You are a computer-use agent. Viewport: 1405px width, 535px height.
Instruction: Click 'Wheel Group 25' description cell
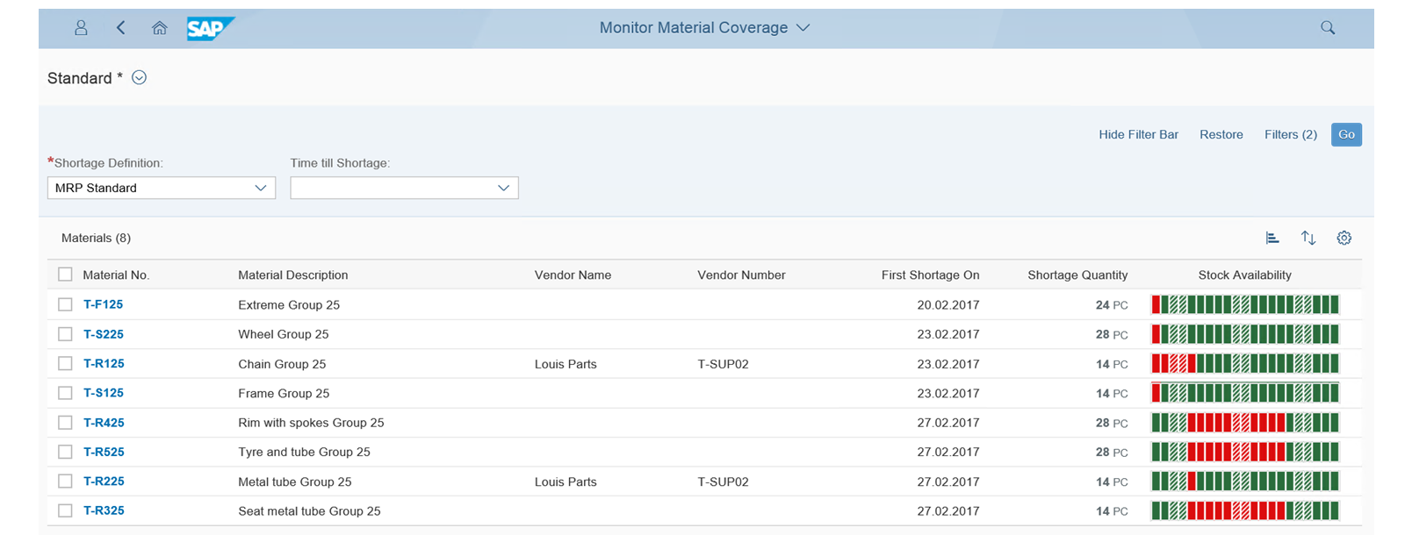tap(284, 334)
